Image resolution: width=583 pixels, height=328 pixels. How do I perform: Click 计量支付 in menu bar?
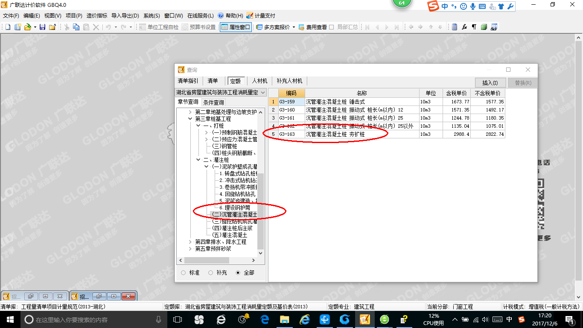pos(261,15)
